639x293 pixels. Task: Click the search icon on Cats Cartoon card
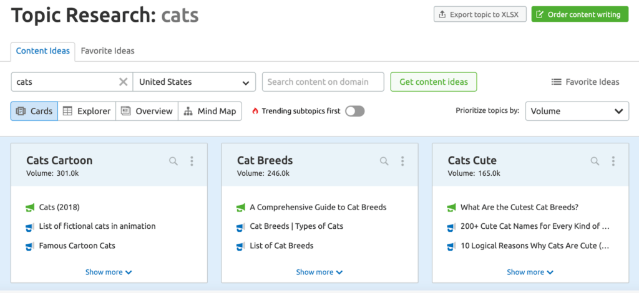(x=173, y=161)
